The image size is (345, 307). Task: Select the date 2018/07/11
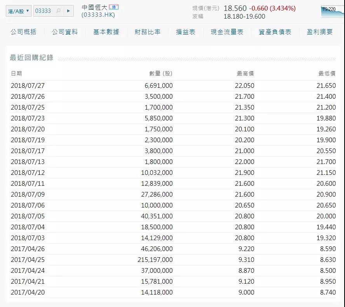[28, 183]
